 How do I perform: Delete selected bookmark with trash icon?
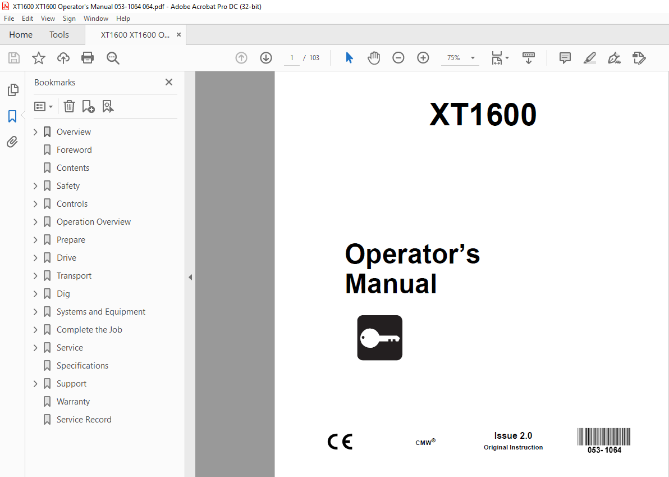69,106
